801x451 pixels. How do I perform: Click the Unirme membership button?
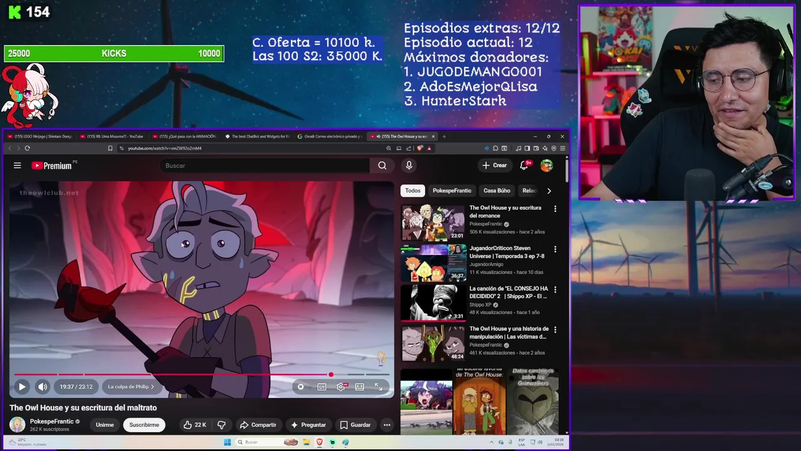105,425
